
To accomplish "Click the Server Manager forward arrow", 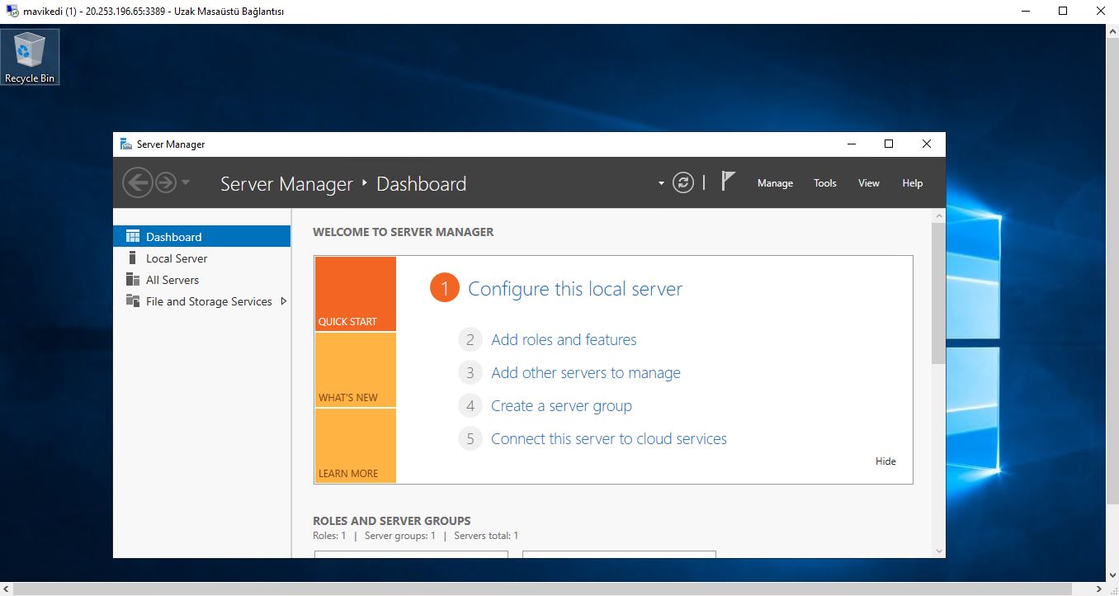I will click(x=166, y=182).
